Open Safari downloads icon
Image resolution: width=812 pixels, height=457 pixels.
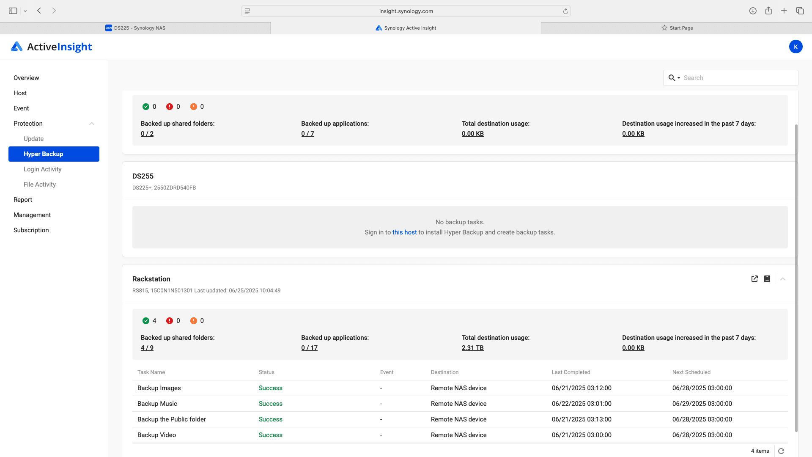point(753,11)
